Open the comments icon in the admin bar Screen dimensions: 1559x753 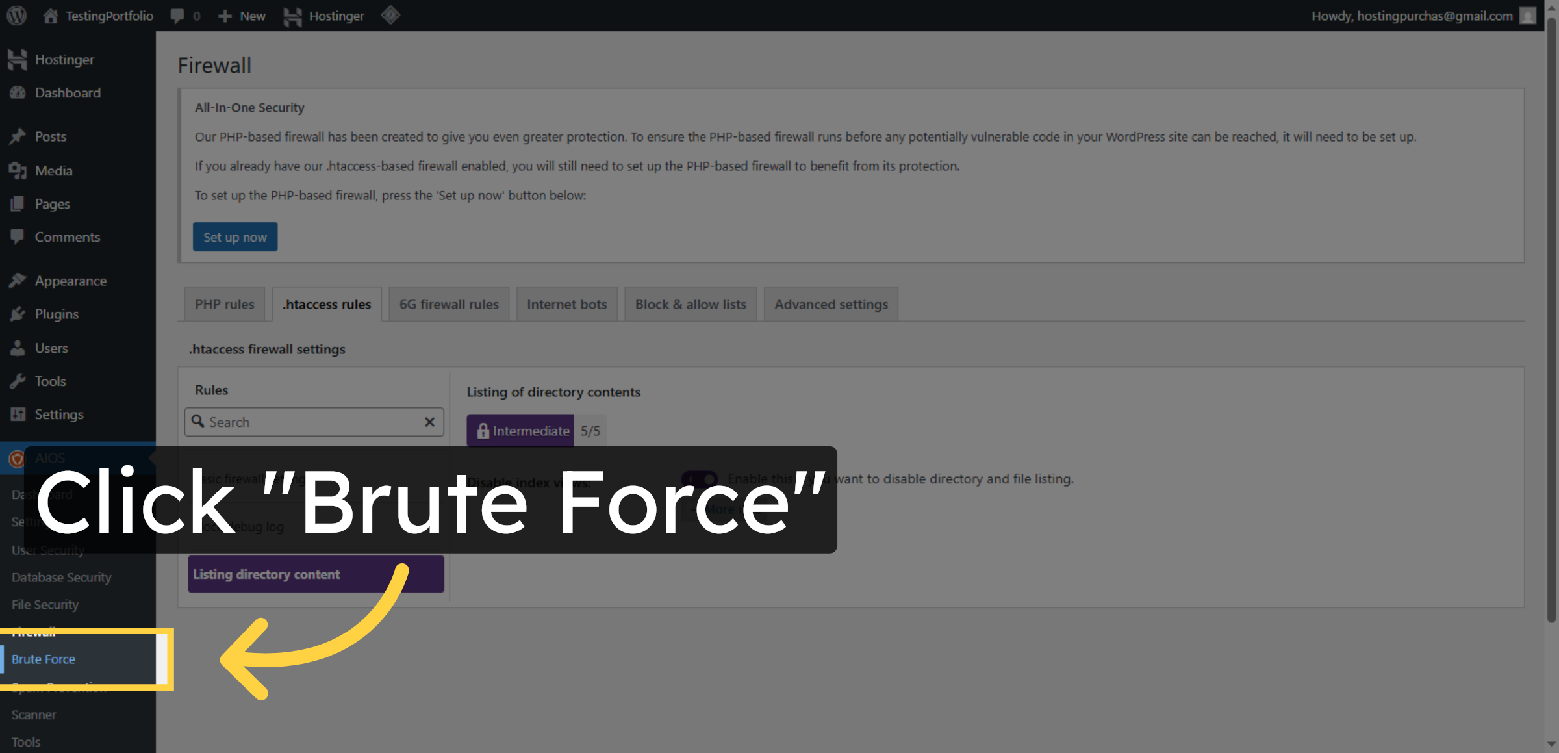tap(177, 16)
